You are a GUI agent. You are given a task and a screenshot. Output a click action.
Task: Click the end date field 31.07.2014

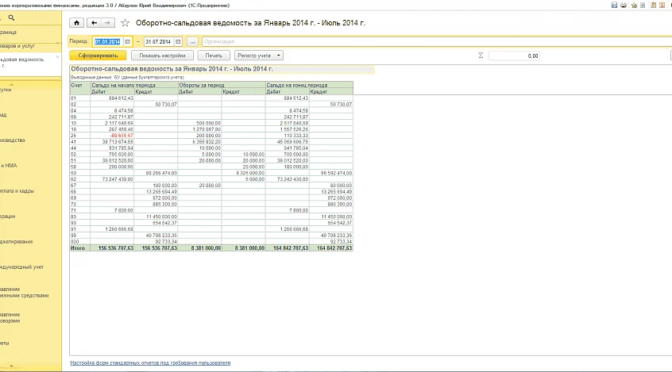pyautogui.click(x=158, y=41)
